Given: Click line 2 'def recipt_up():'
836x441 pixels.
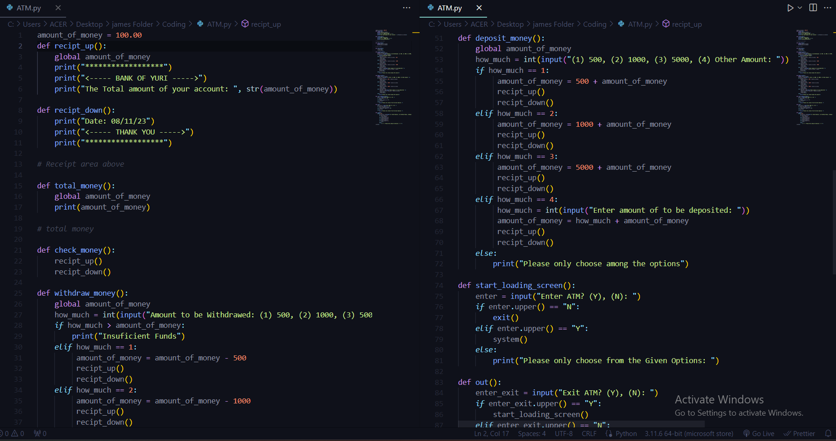Looking at the screenshot, I should point(72,46).
